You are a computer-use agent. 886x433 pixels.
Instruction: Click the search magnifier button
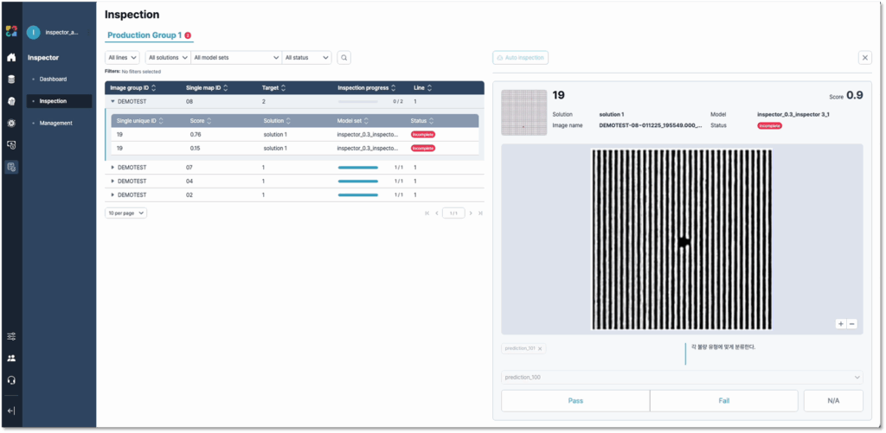[344, 58]
